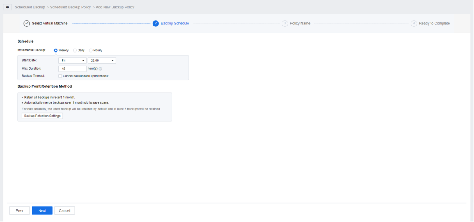Click the Max Duration label
Image resolution: width=474 pixels, height=222 pixels.
(x=31, y=69)
